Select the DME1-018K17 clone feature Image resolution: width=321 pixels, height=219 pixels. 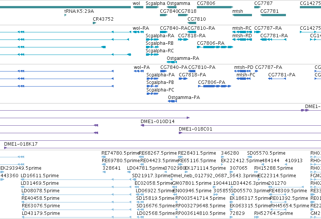(x=163, y=148)
